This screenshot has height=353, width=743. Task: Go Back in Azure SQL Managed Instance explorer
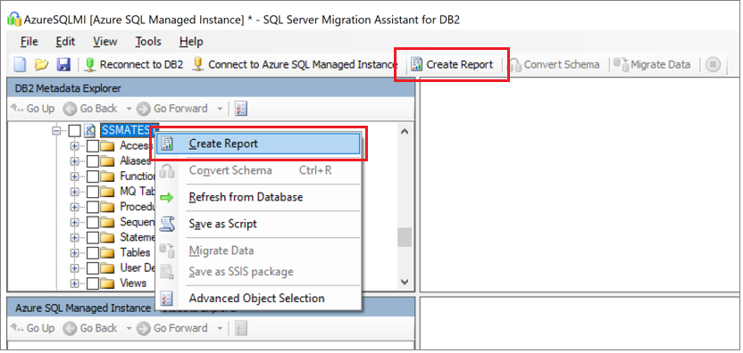pyautogui.click(x=91, y=328)
